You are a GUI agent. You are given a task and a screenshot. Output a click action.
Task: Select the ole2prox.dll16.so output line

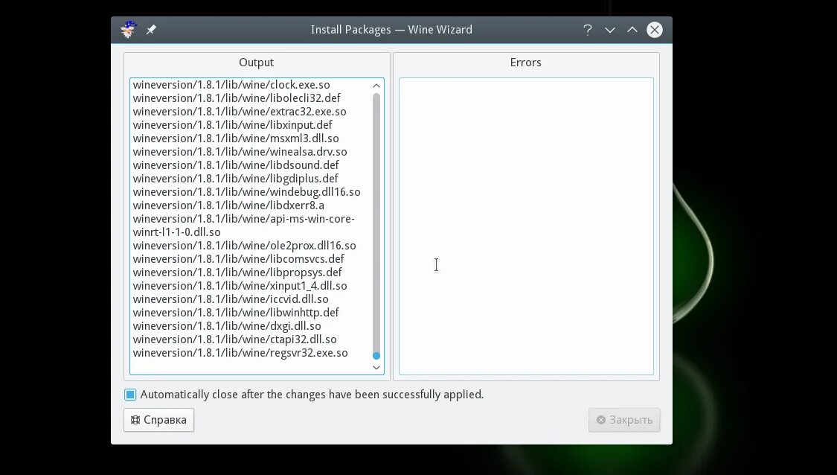point(245,246)
